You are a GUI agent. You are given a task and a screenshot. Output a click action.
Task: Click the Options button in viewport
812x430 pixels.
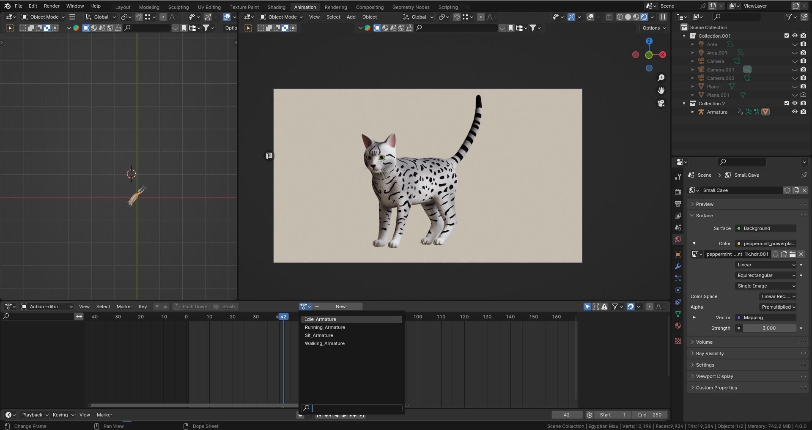654,28
